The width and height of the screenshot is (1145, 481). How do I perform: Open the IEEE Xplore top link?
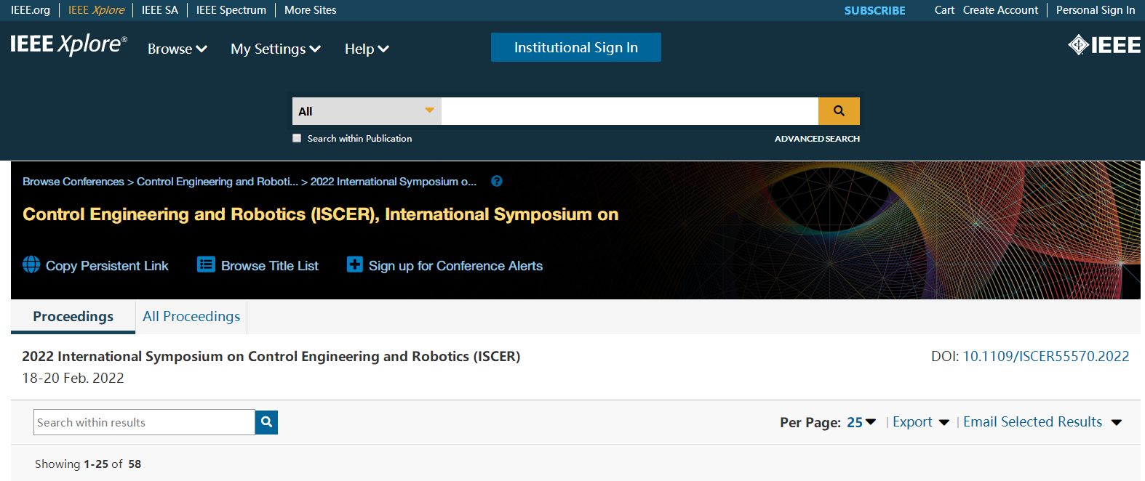click(x=96, y=10)
